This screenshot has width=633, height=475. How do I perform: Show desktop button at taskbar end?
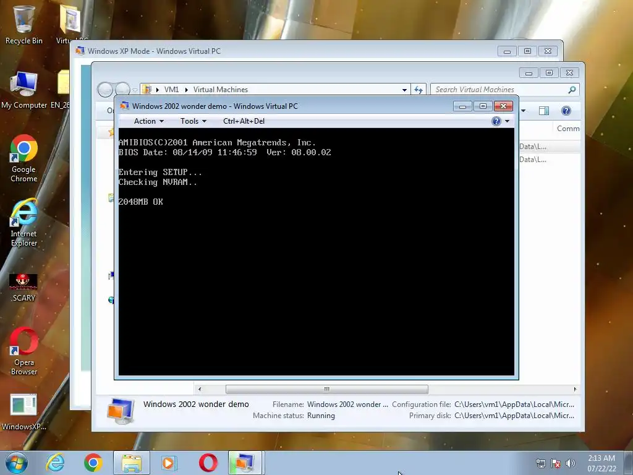pos(629,463)
